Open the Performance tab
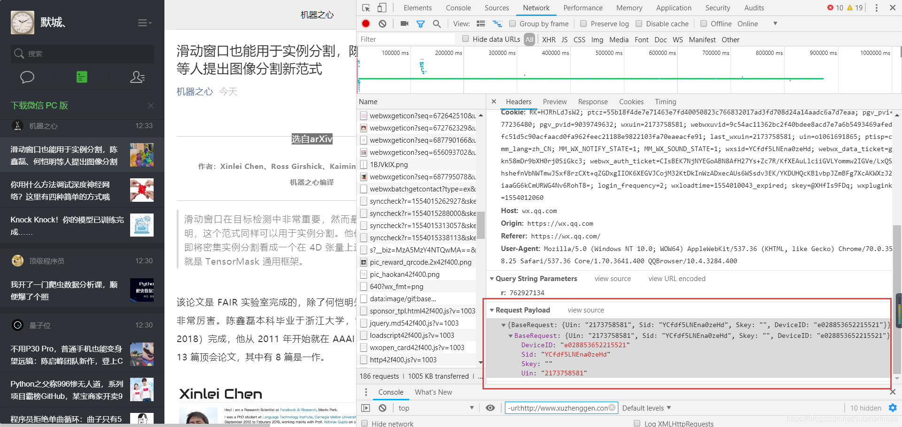This screenshot has width=902, height=427. point(583,8)
